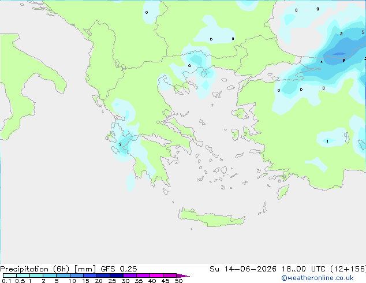Click the 0.1 to 0.5 mm legend swatch

coord(10,275)
